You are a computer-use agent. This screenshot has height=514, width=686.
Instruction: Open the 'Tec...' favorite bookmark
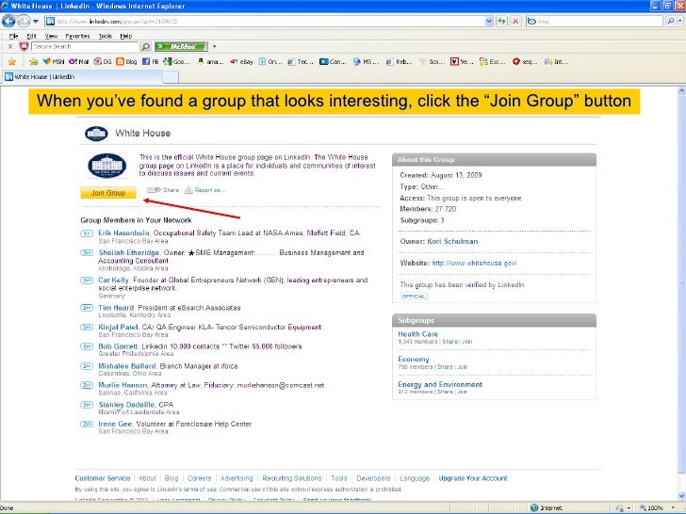point(301,61)
